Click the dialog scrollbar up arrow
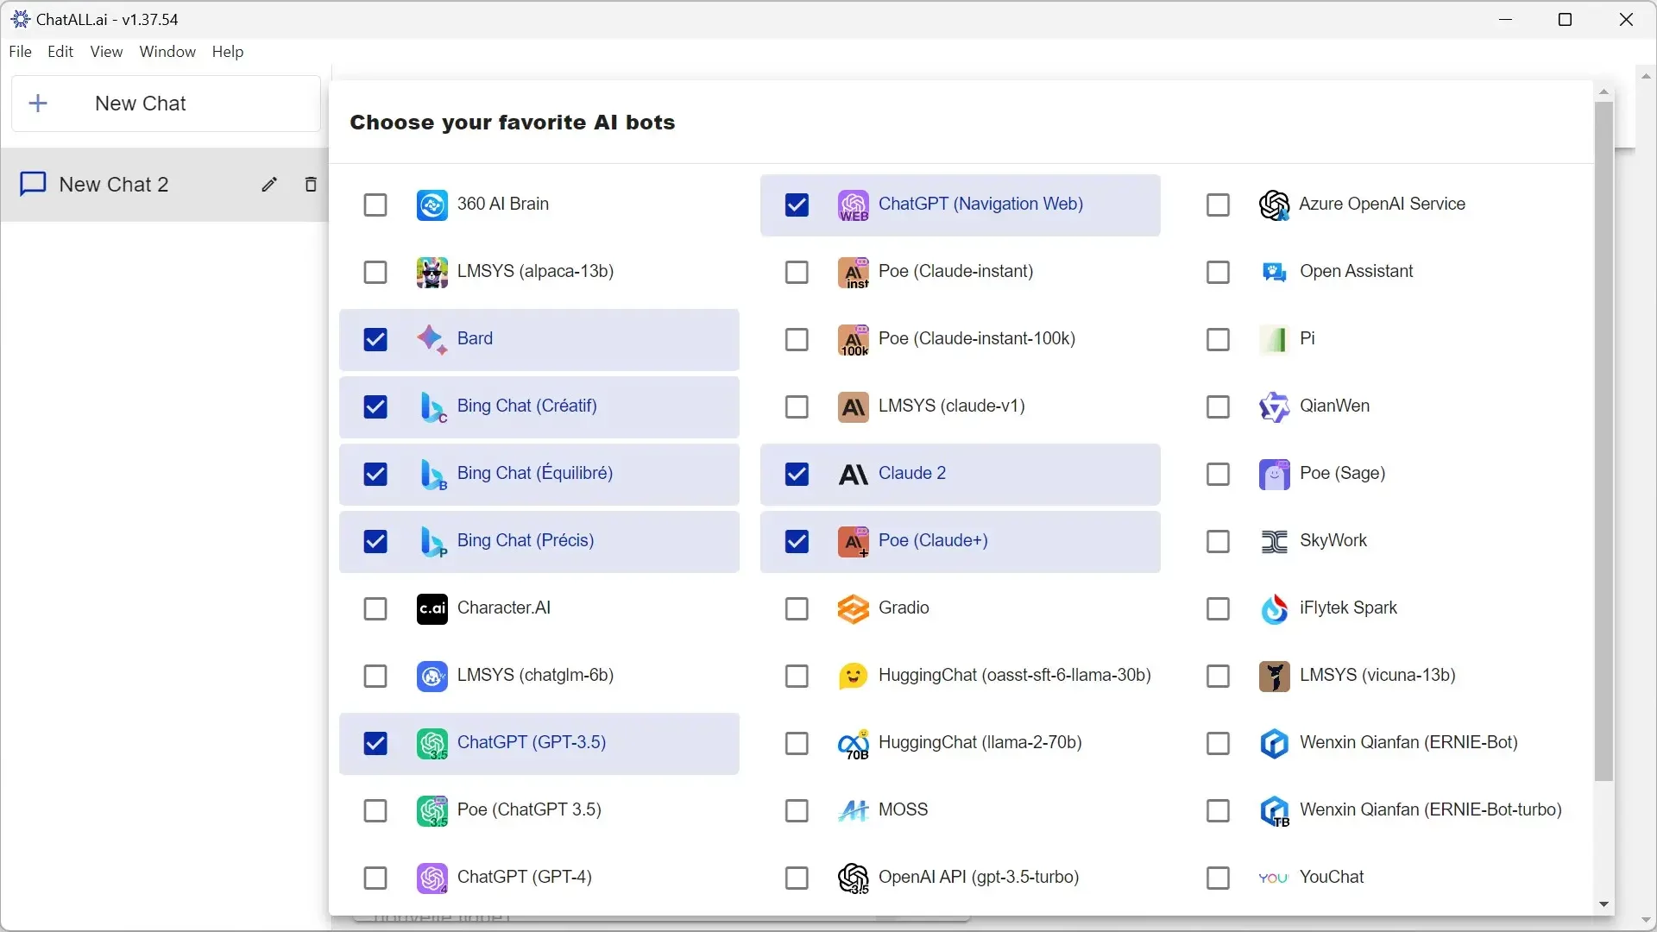This screenshot has height=932, width=1657. (x=1603, y=91)
